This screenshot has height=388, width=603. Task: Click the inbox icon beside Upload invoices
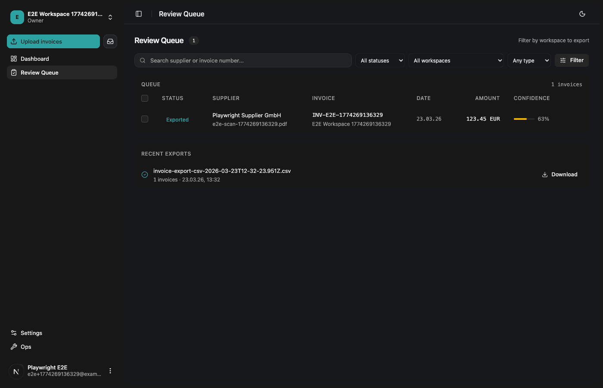pyautogui.click(x=110, y=41)
